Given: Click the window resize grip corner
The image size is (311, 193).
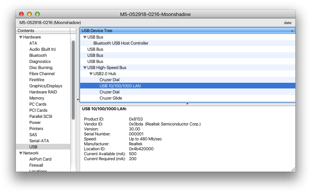Looking at the screenshot, I should 293,169.
